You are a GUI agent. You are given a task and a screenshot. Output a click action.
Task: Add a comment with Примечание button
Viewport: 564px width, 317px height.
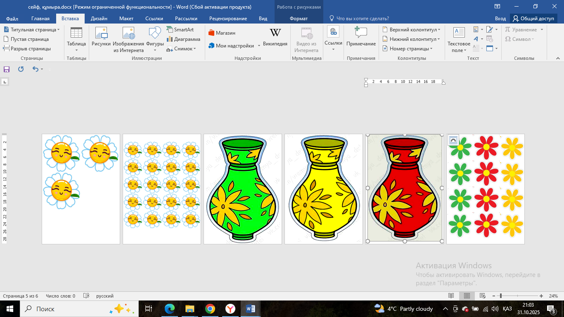tap(361, 37)
